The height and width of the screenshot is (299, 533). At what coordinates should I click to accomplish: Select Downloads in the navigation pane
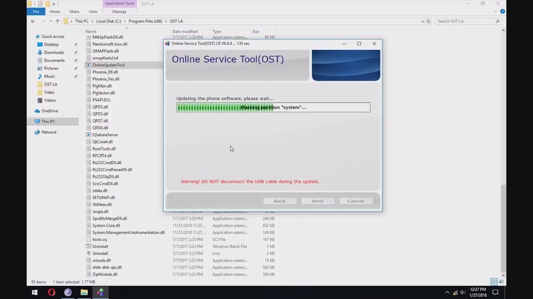(54, 52)
